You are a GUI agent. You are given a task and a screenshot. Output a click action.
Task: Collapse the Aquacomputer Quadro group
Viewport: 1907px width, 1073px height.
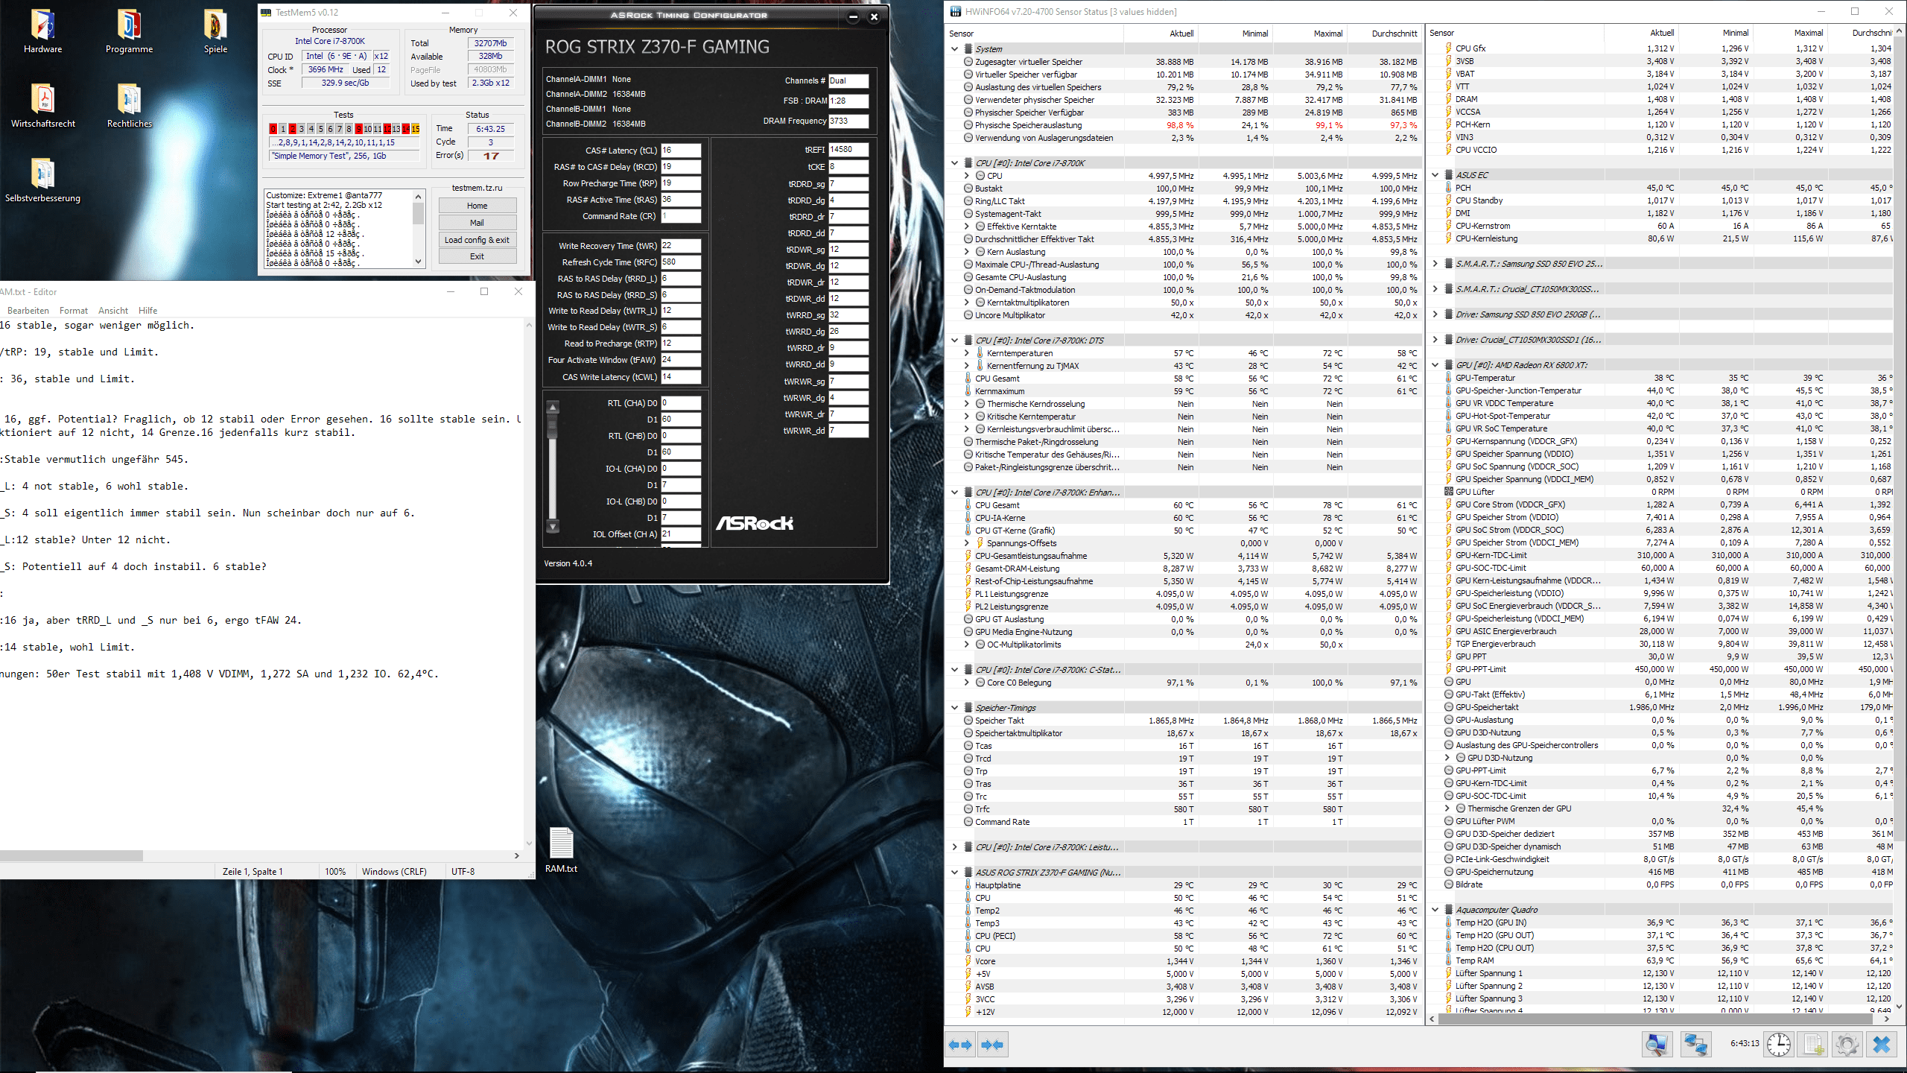(1435, 910)
